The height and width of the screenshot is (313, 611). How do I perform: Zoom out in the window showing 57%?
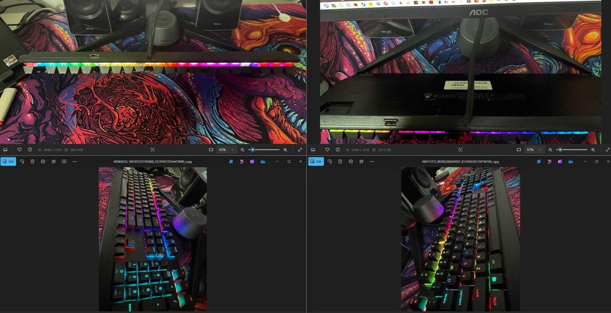[551, 150]
